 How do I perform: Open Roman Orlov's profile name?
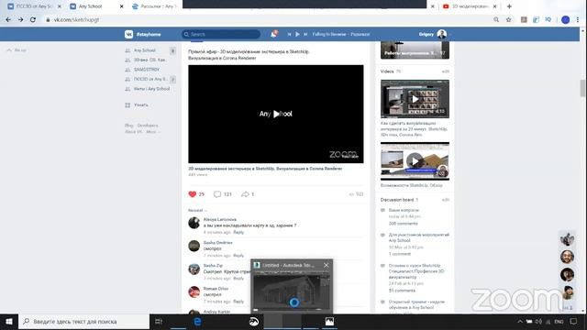click(x=216, y=289)
